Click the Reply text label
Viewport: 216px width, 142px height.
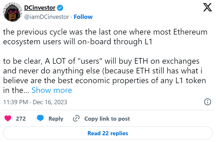[56, 119]
